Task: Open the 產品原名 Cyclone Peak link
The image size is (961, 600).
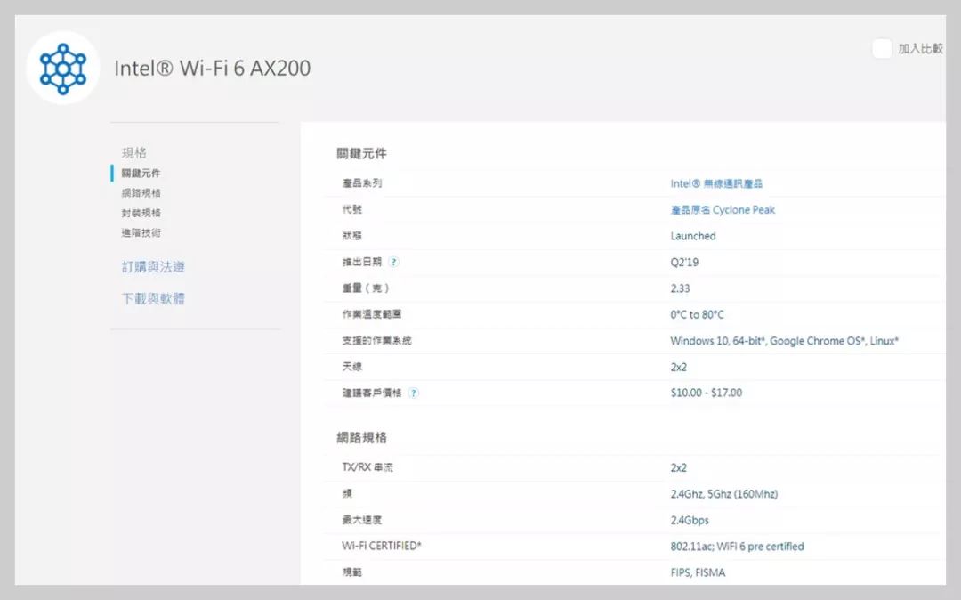Action: click(x=723, y=209)
